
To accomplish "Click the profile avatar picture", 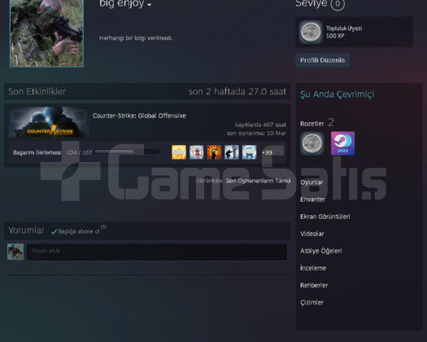I will coord(46,33).
